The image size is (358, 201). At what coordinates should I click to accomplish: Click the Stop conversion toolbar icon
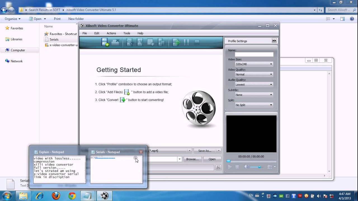click(197, 42)
